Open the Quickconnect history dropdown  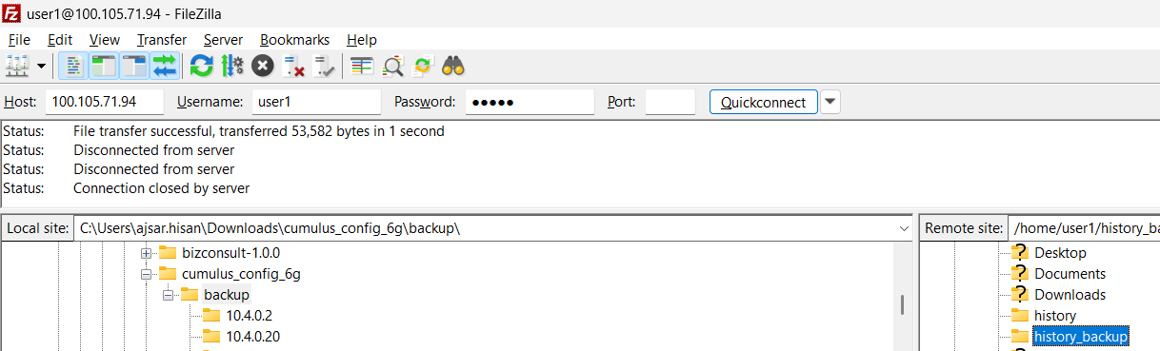(830, 102)
